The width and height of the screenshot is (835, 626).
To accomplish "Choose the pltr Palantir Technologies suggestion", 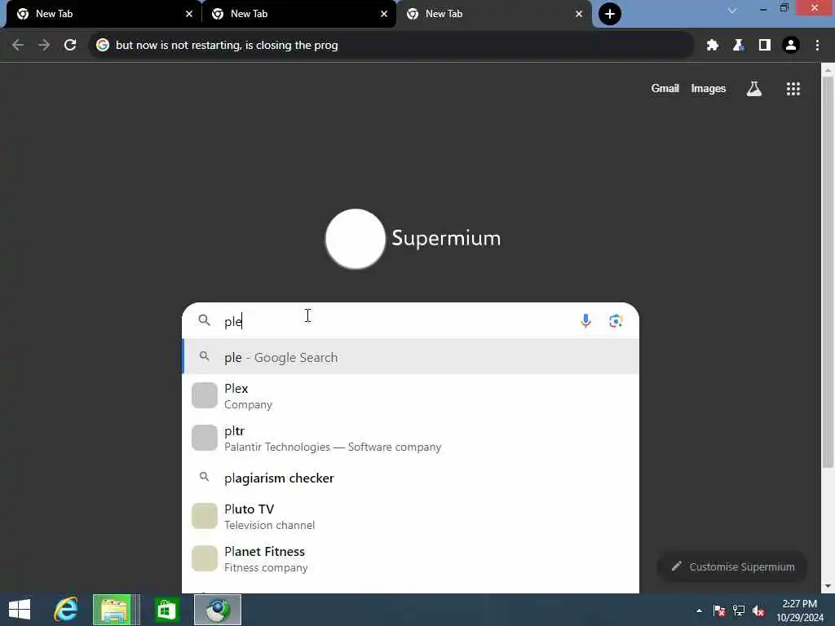I will pyautogui.click(x=411, y=438).
